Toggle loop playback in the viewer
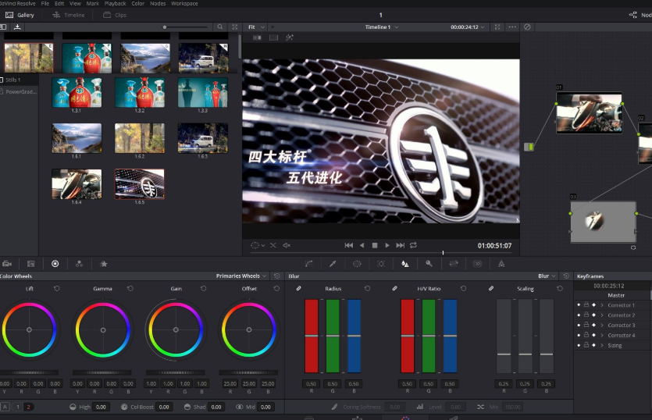Image resolution: width=652 pixels, height=420 pixels. click(413, 245)
